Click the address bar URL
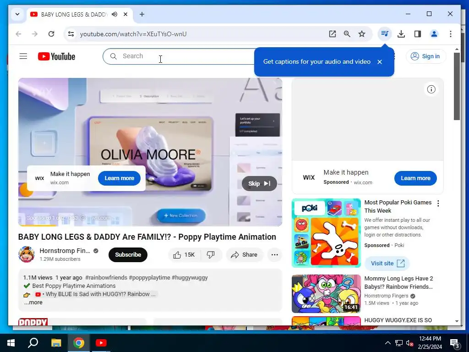Image resolution: width=469 pixels, height=352 pixels. coord(133,34)
